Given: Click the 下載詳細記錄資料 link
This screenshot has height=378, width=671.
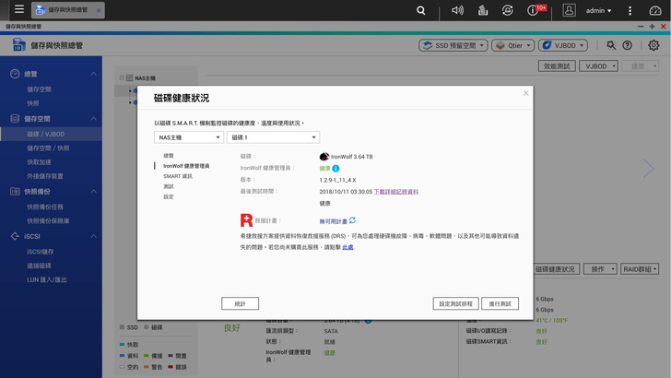Looking at the screenshot, I should tap(395, 192).
